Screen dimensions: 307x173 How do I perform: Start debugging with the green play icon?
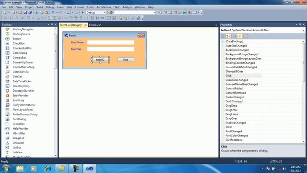pos(83,12)
